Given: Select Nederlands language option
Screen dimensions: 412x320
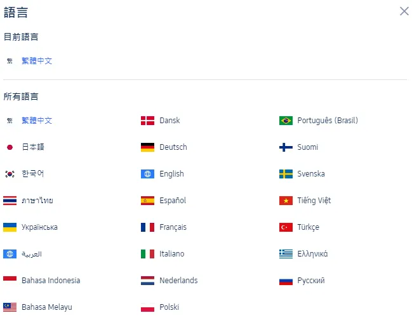Looking at the screenshot, I should pyautogui.click(x=178, y=281).
